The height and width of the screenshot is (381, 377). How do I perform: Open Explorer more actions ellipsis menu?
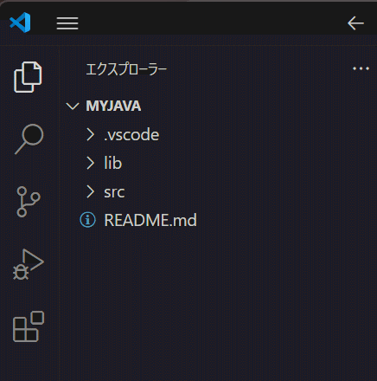[x=361, y=68]
